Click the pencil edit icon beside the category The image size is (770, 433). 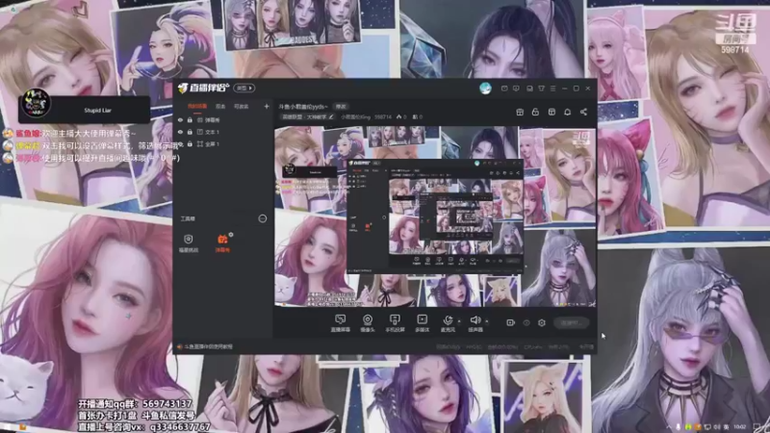(331, 117)
